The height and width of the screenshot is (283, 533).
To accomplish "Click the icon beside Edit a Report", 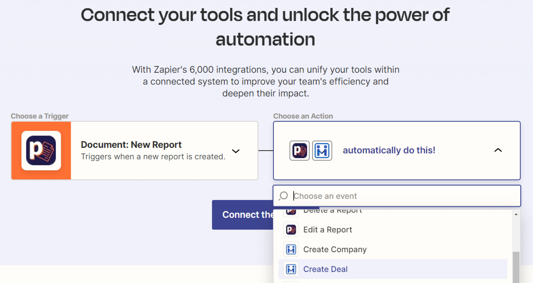I will click(x=291, y=230).
